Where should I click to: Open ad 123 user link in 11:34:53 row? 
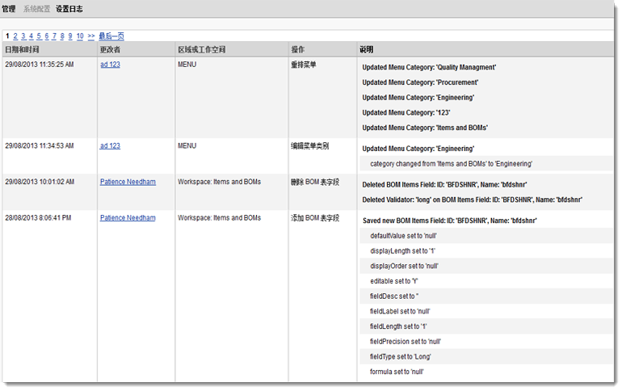[x=111, y=145]
